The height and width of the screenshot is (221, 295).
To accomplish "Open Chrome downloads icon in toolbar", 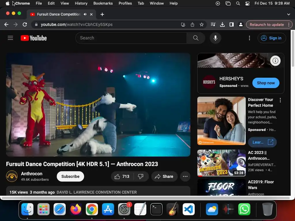I will [222, 24].
